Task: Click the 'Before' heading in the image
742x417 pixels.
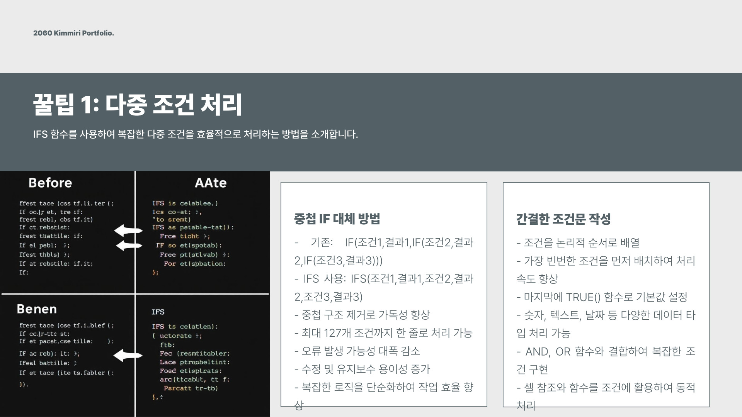Action: pyautogui.click(x=50, y=183)
